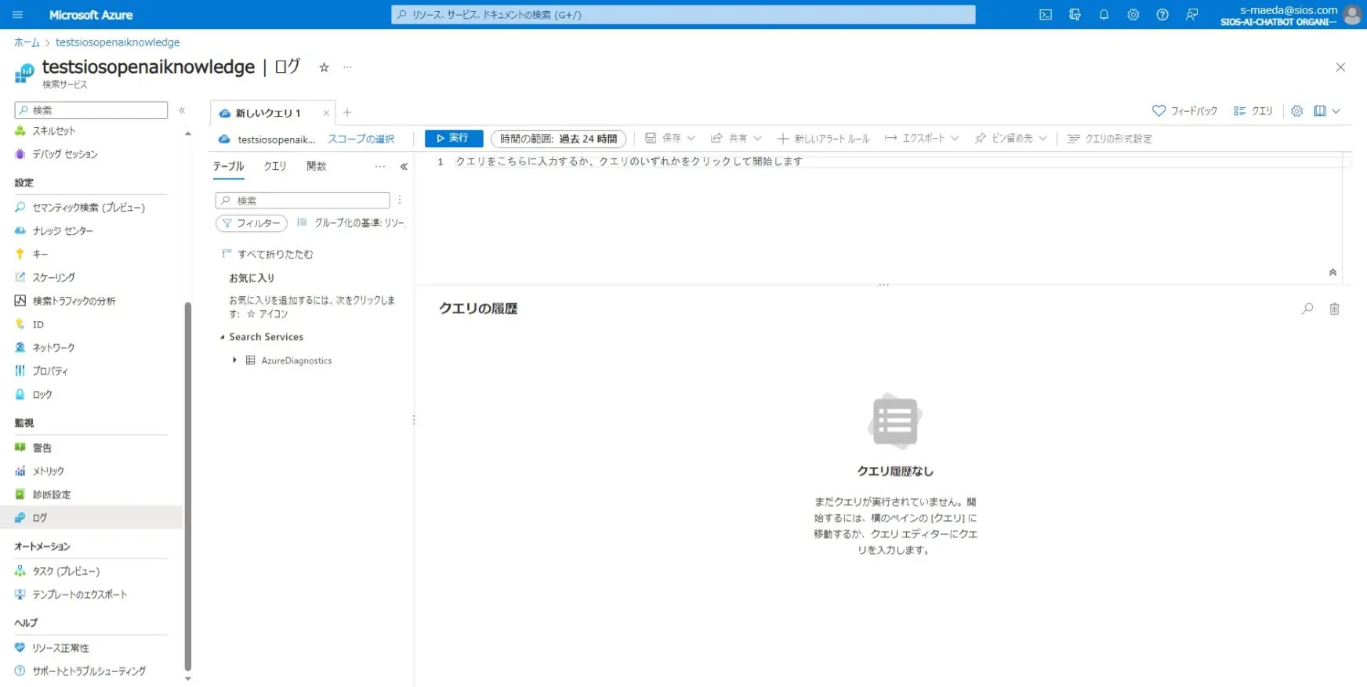Switch to the クエリ tab in side pane
1367x687 pixels.
[275, 166]
